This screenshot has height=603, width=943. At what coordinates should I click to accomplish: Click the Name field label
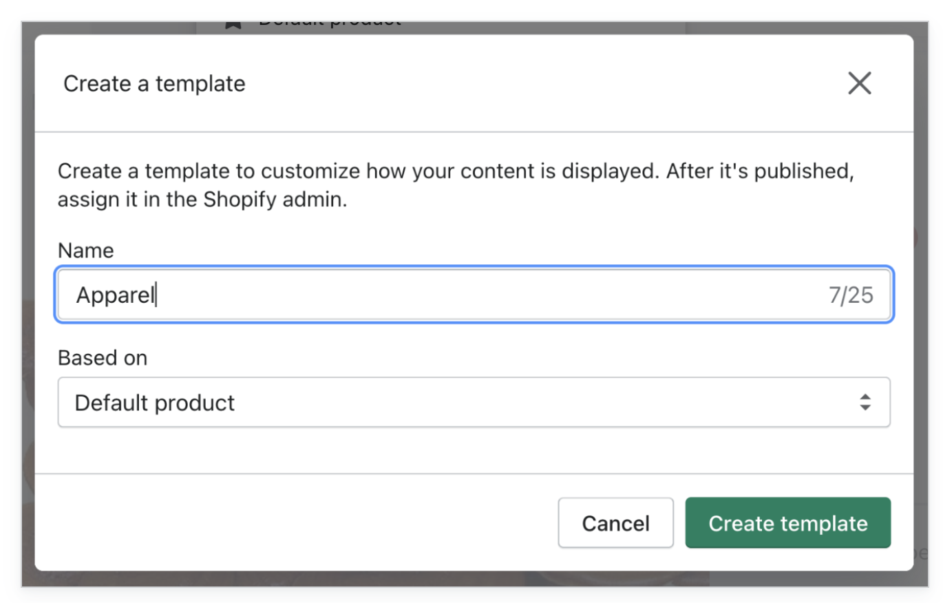click(x=86, y=250)
